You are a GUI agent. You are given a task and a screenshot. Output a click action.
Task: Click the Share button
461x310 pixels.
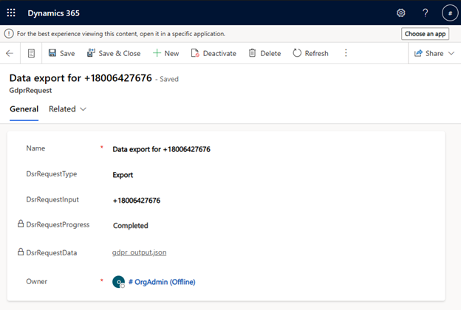[x=429, y=53]
